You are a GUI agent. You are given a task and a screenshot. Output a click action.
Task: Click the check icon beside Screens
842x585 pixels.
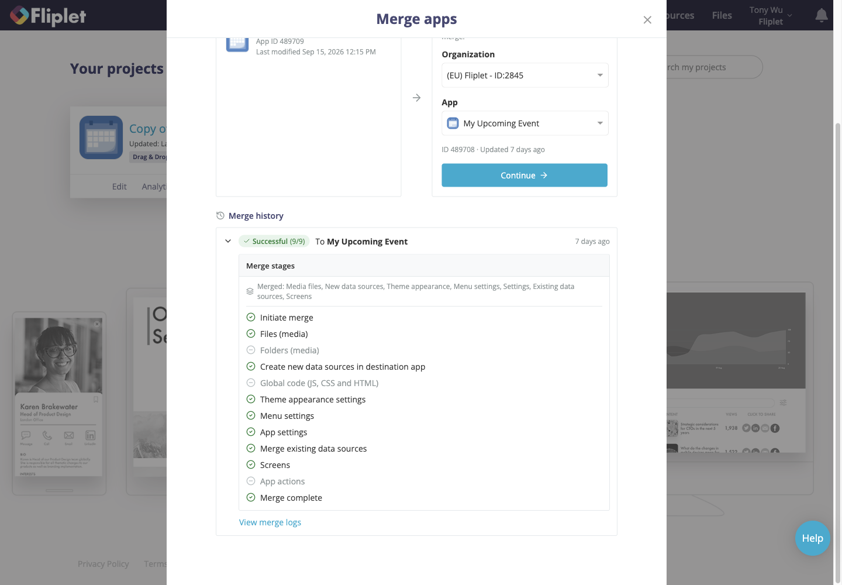click(x=251, y=464)
